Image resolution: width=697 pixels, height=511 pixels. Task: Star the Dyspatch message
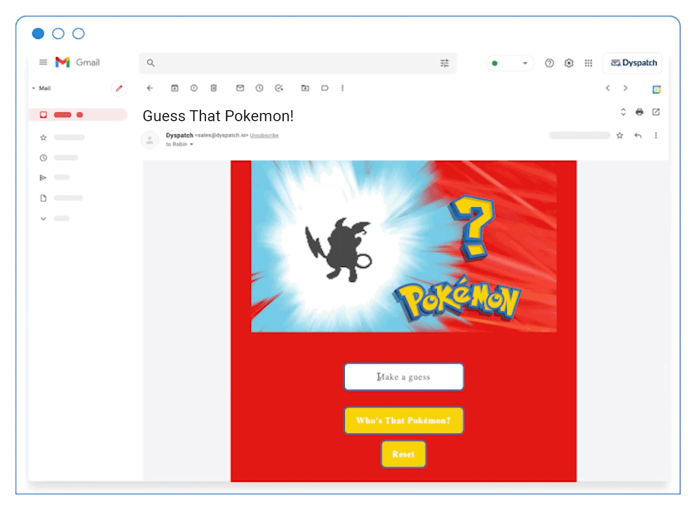620,135
